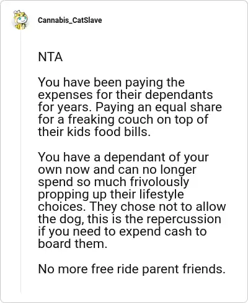Click the line 'You have been paying the'
The height and width of the screenshot is (303, 248).
tap(111, 83)
